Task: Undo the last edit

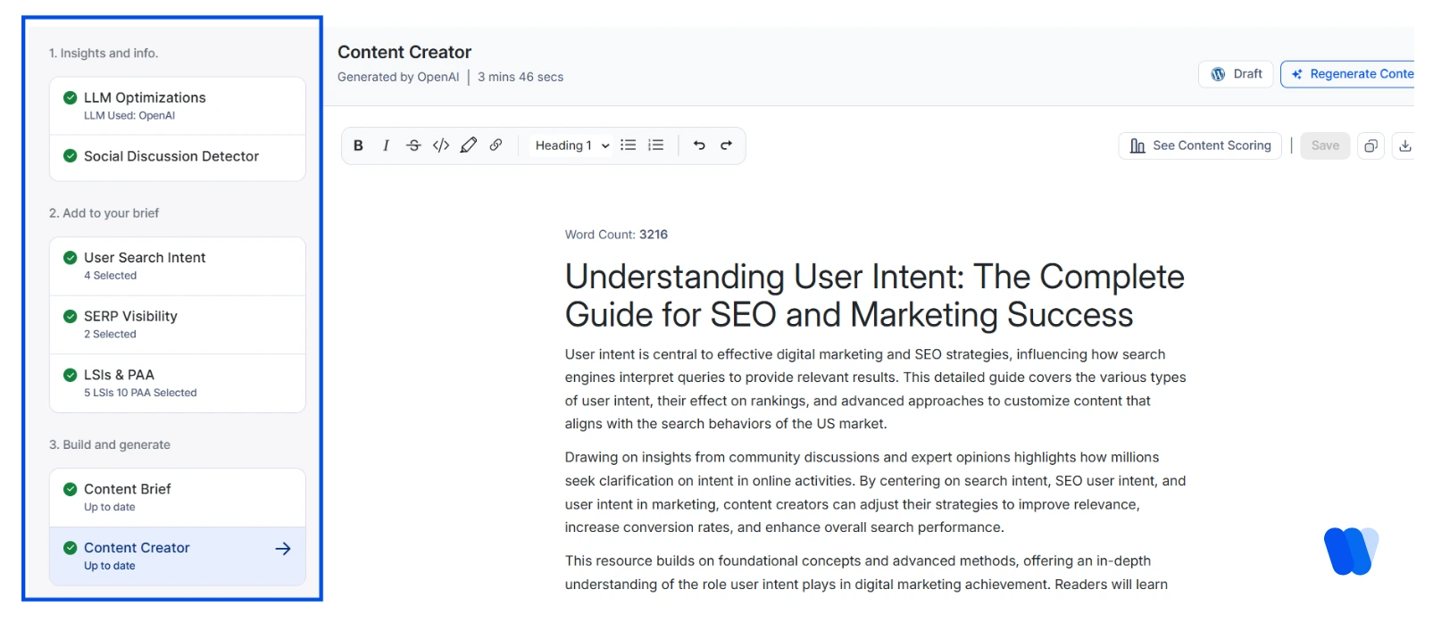Action: pos(699,145)
